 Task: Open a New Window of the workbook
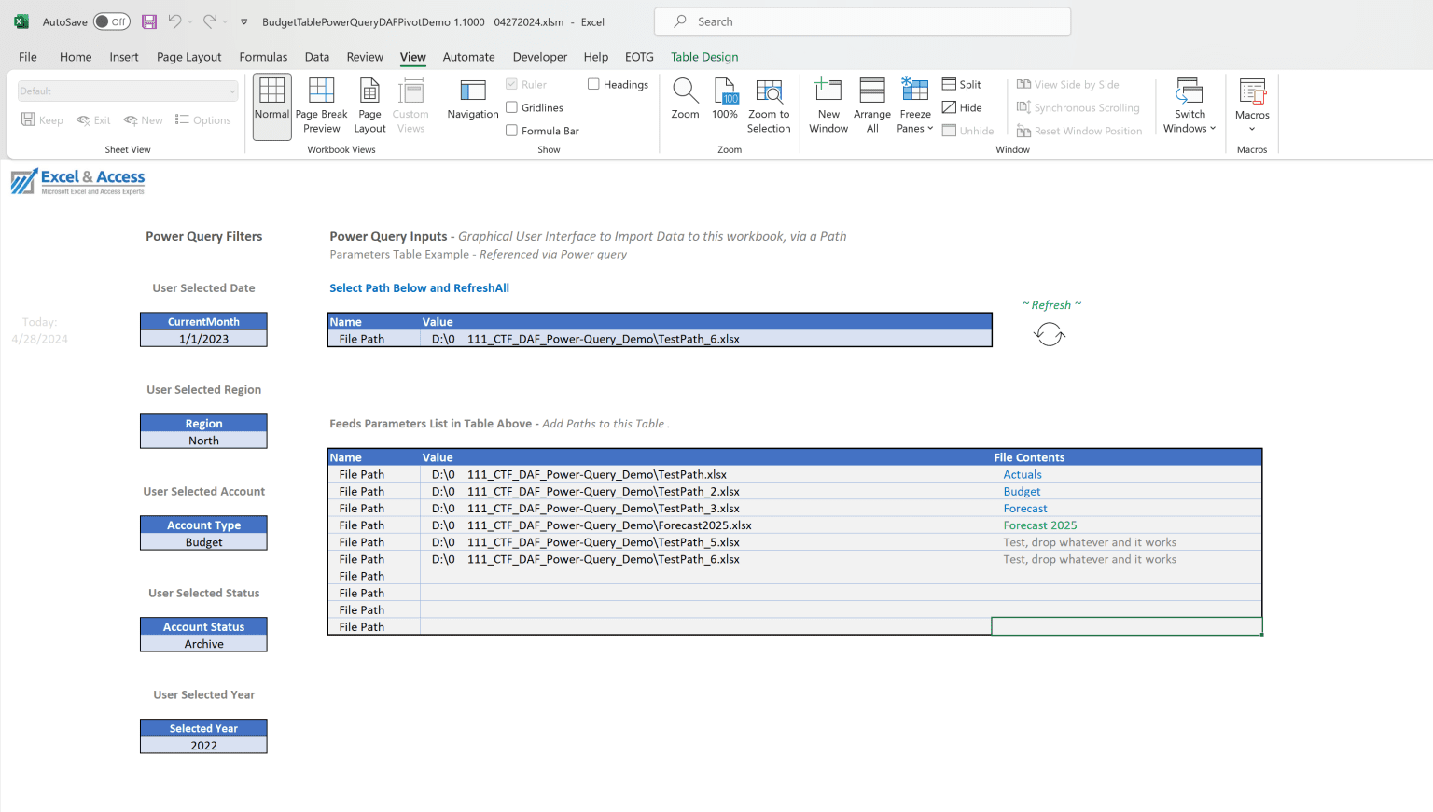[828, 105]
